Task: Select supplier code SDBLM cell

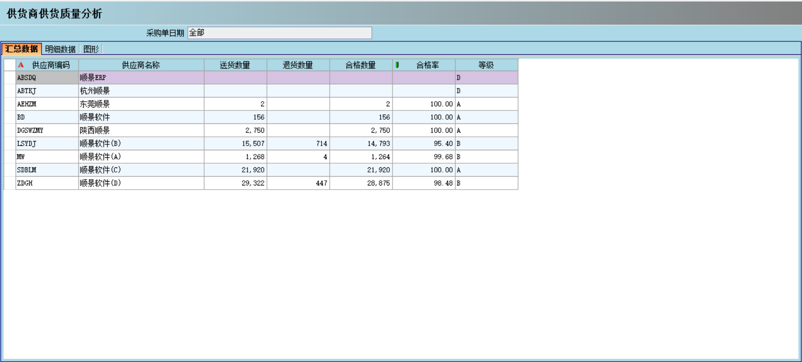Action: click(x=47, y=170)
